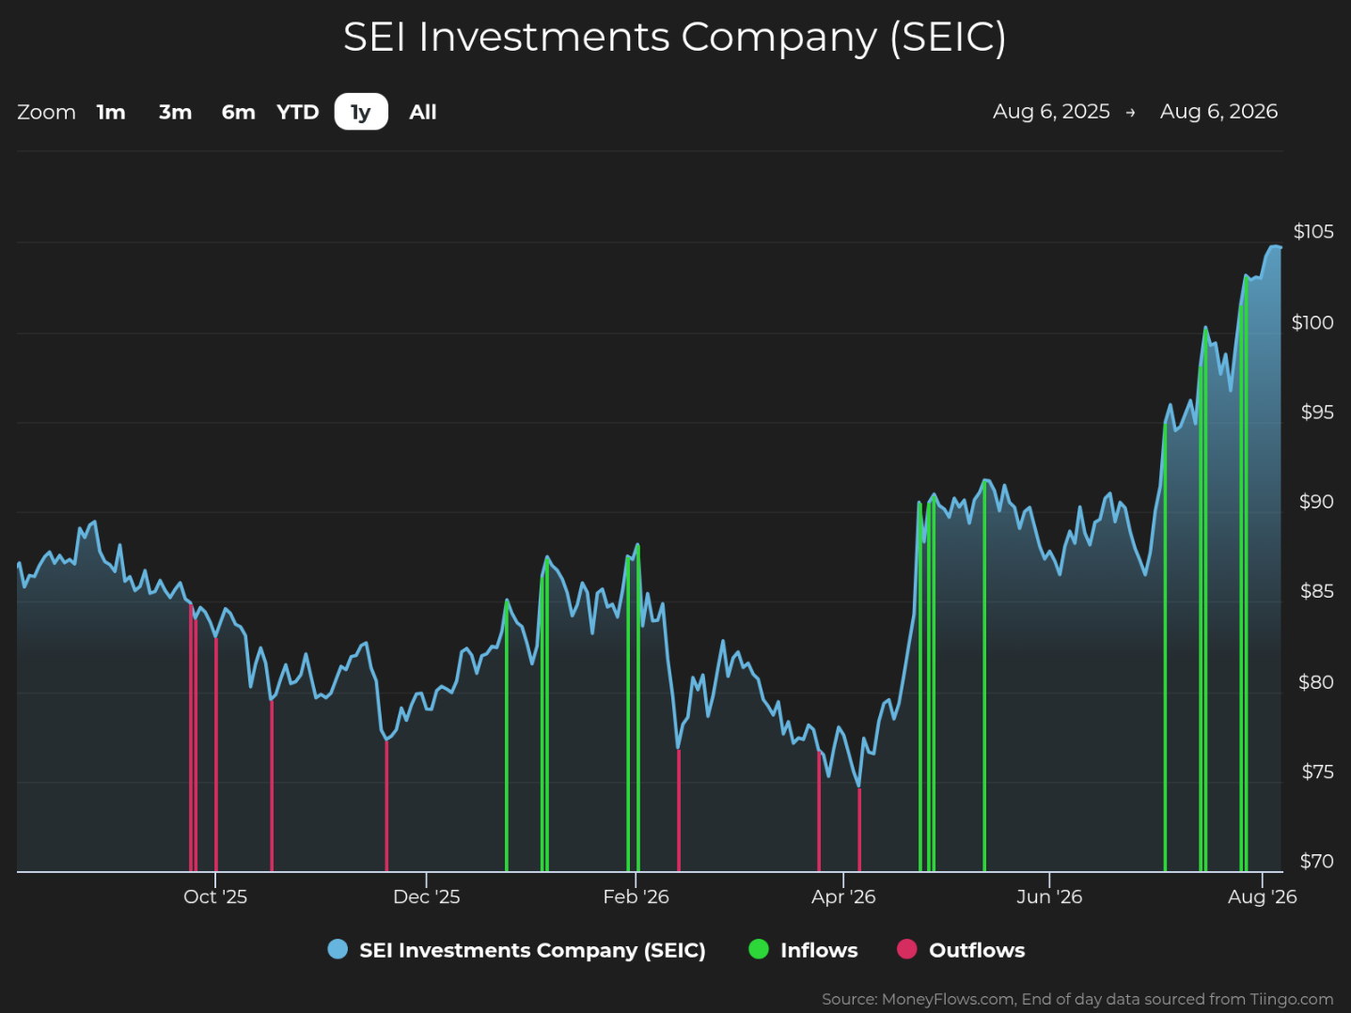Click the Jun '26 axis label
This screenshot has width=1351, height=1013.
click(x=1049, y=896)
